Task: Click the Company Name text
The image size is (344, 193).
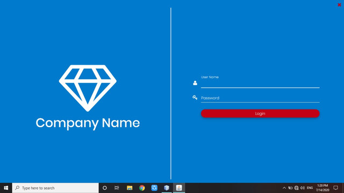Action: point(88,123)
